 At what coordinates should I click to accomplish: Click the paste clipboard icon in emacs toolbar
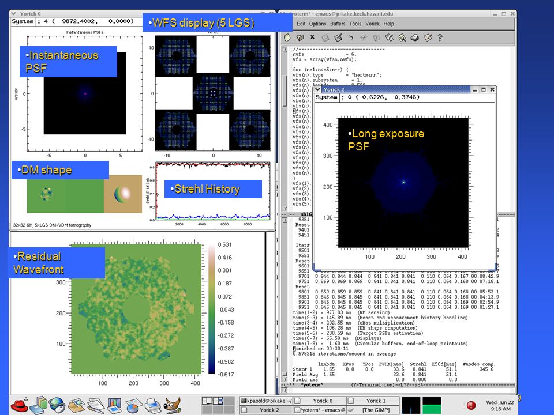coord(390,37)
